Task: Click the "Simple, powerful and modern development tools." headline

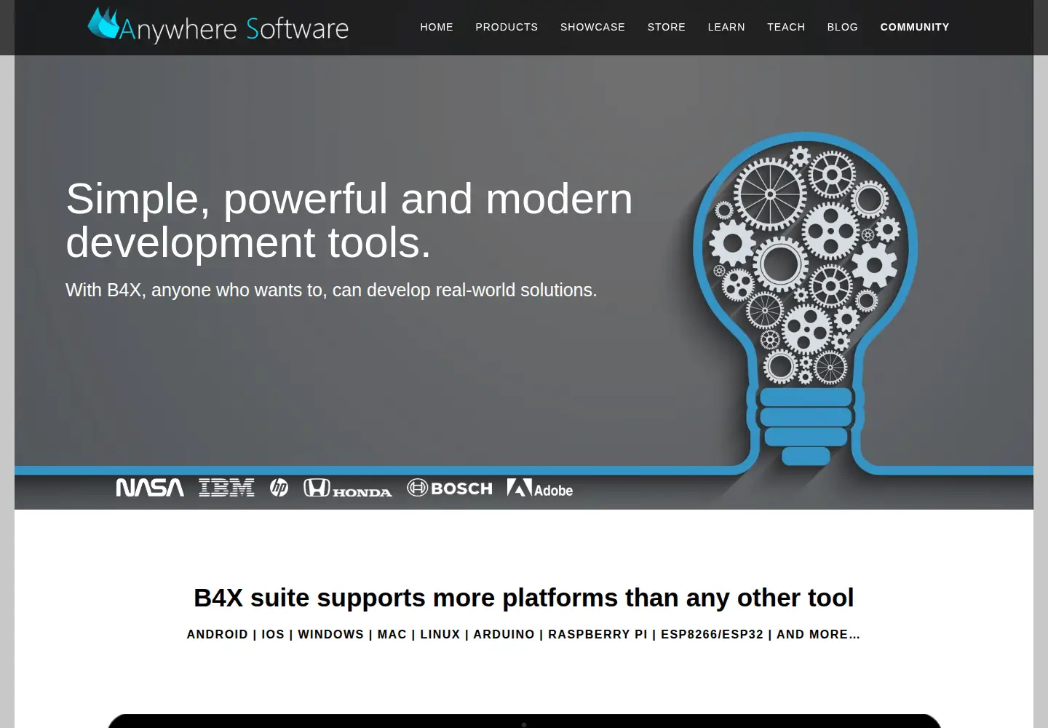Action: tap(349, 220)
